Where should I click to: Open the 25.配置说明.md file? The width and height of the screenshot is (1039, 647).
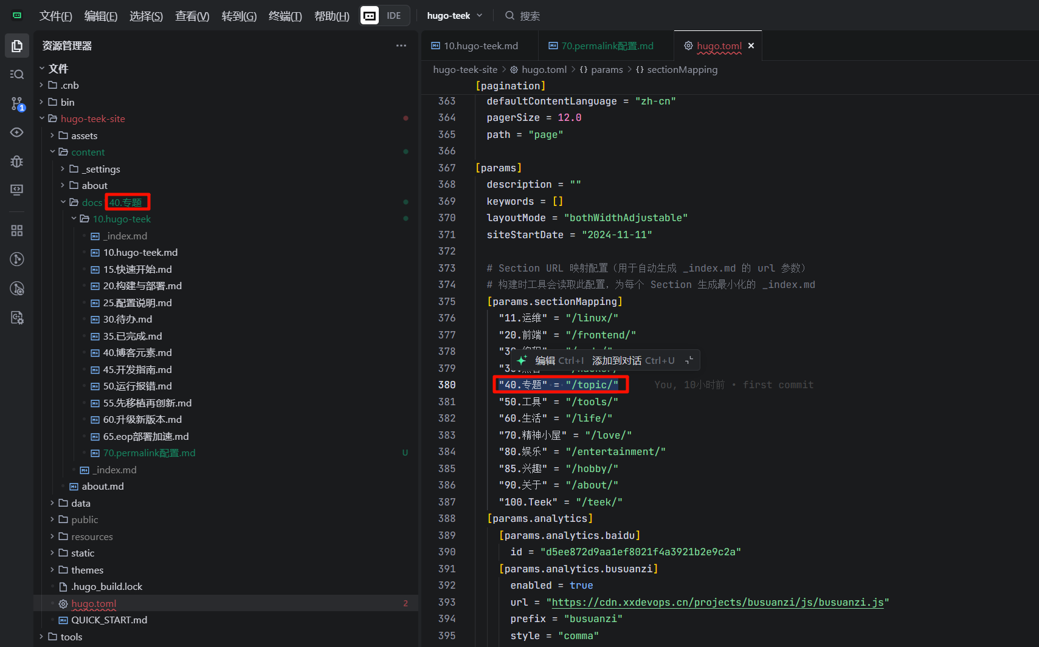coord(137,303)
